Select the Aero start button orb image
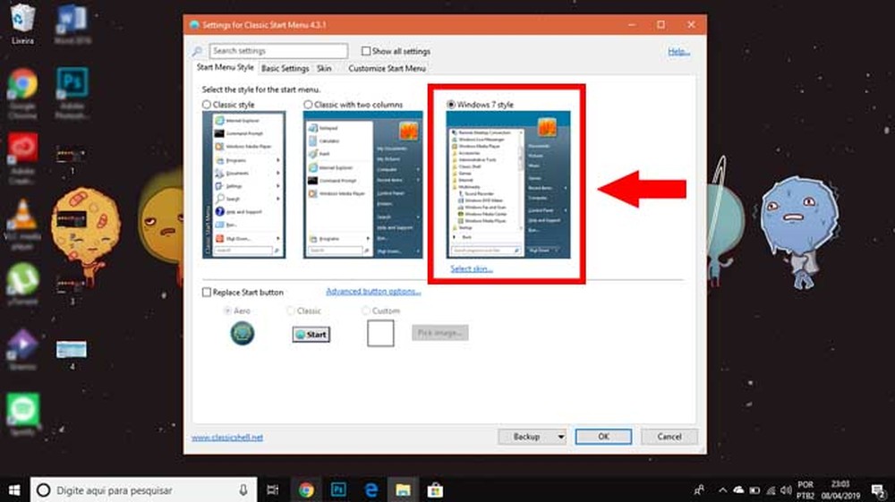 (242, 333)
